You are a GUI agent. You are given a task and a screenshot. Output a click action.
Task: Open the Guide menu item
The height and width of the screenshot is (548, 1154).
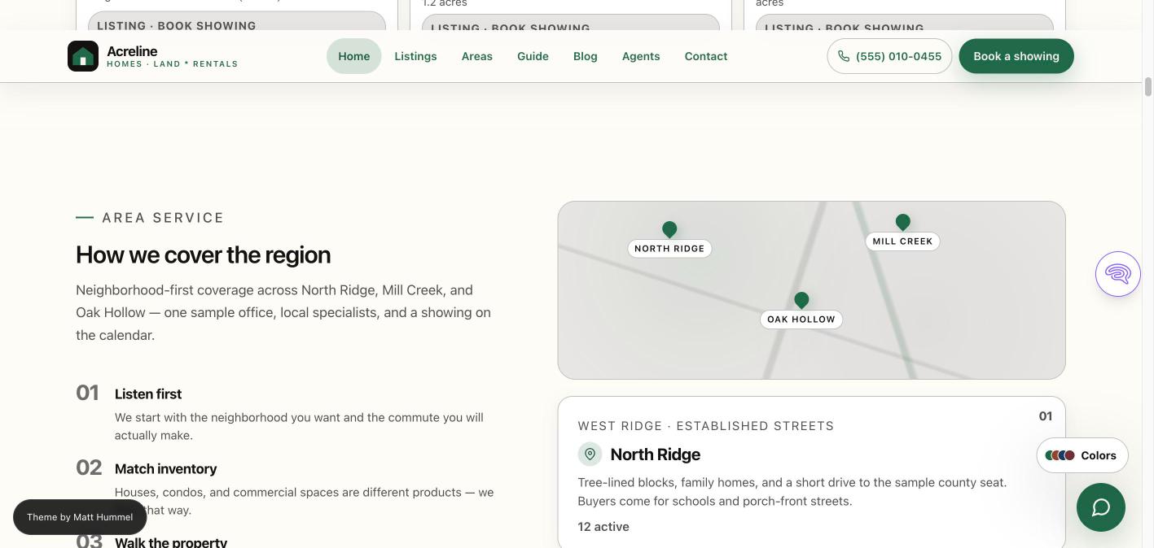pyautogui.click(x=533, y=56)
